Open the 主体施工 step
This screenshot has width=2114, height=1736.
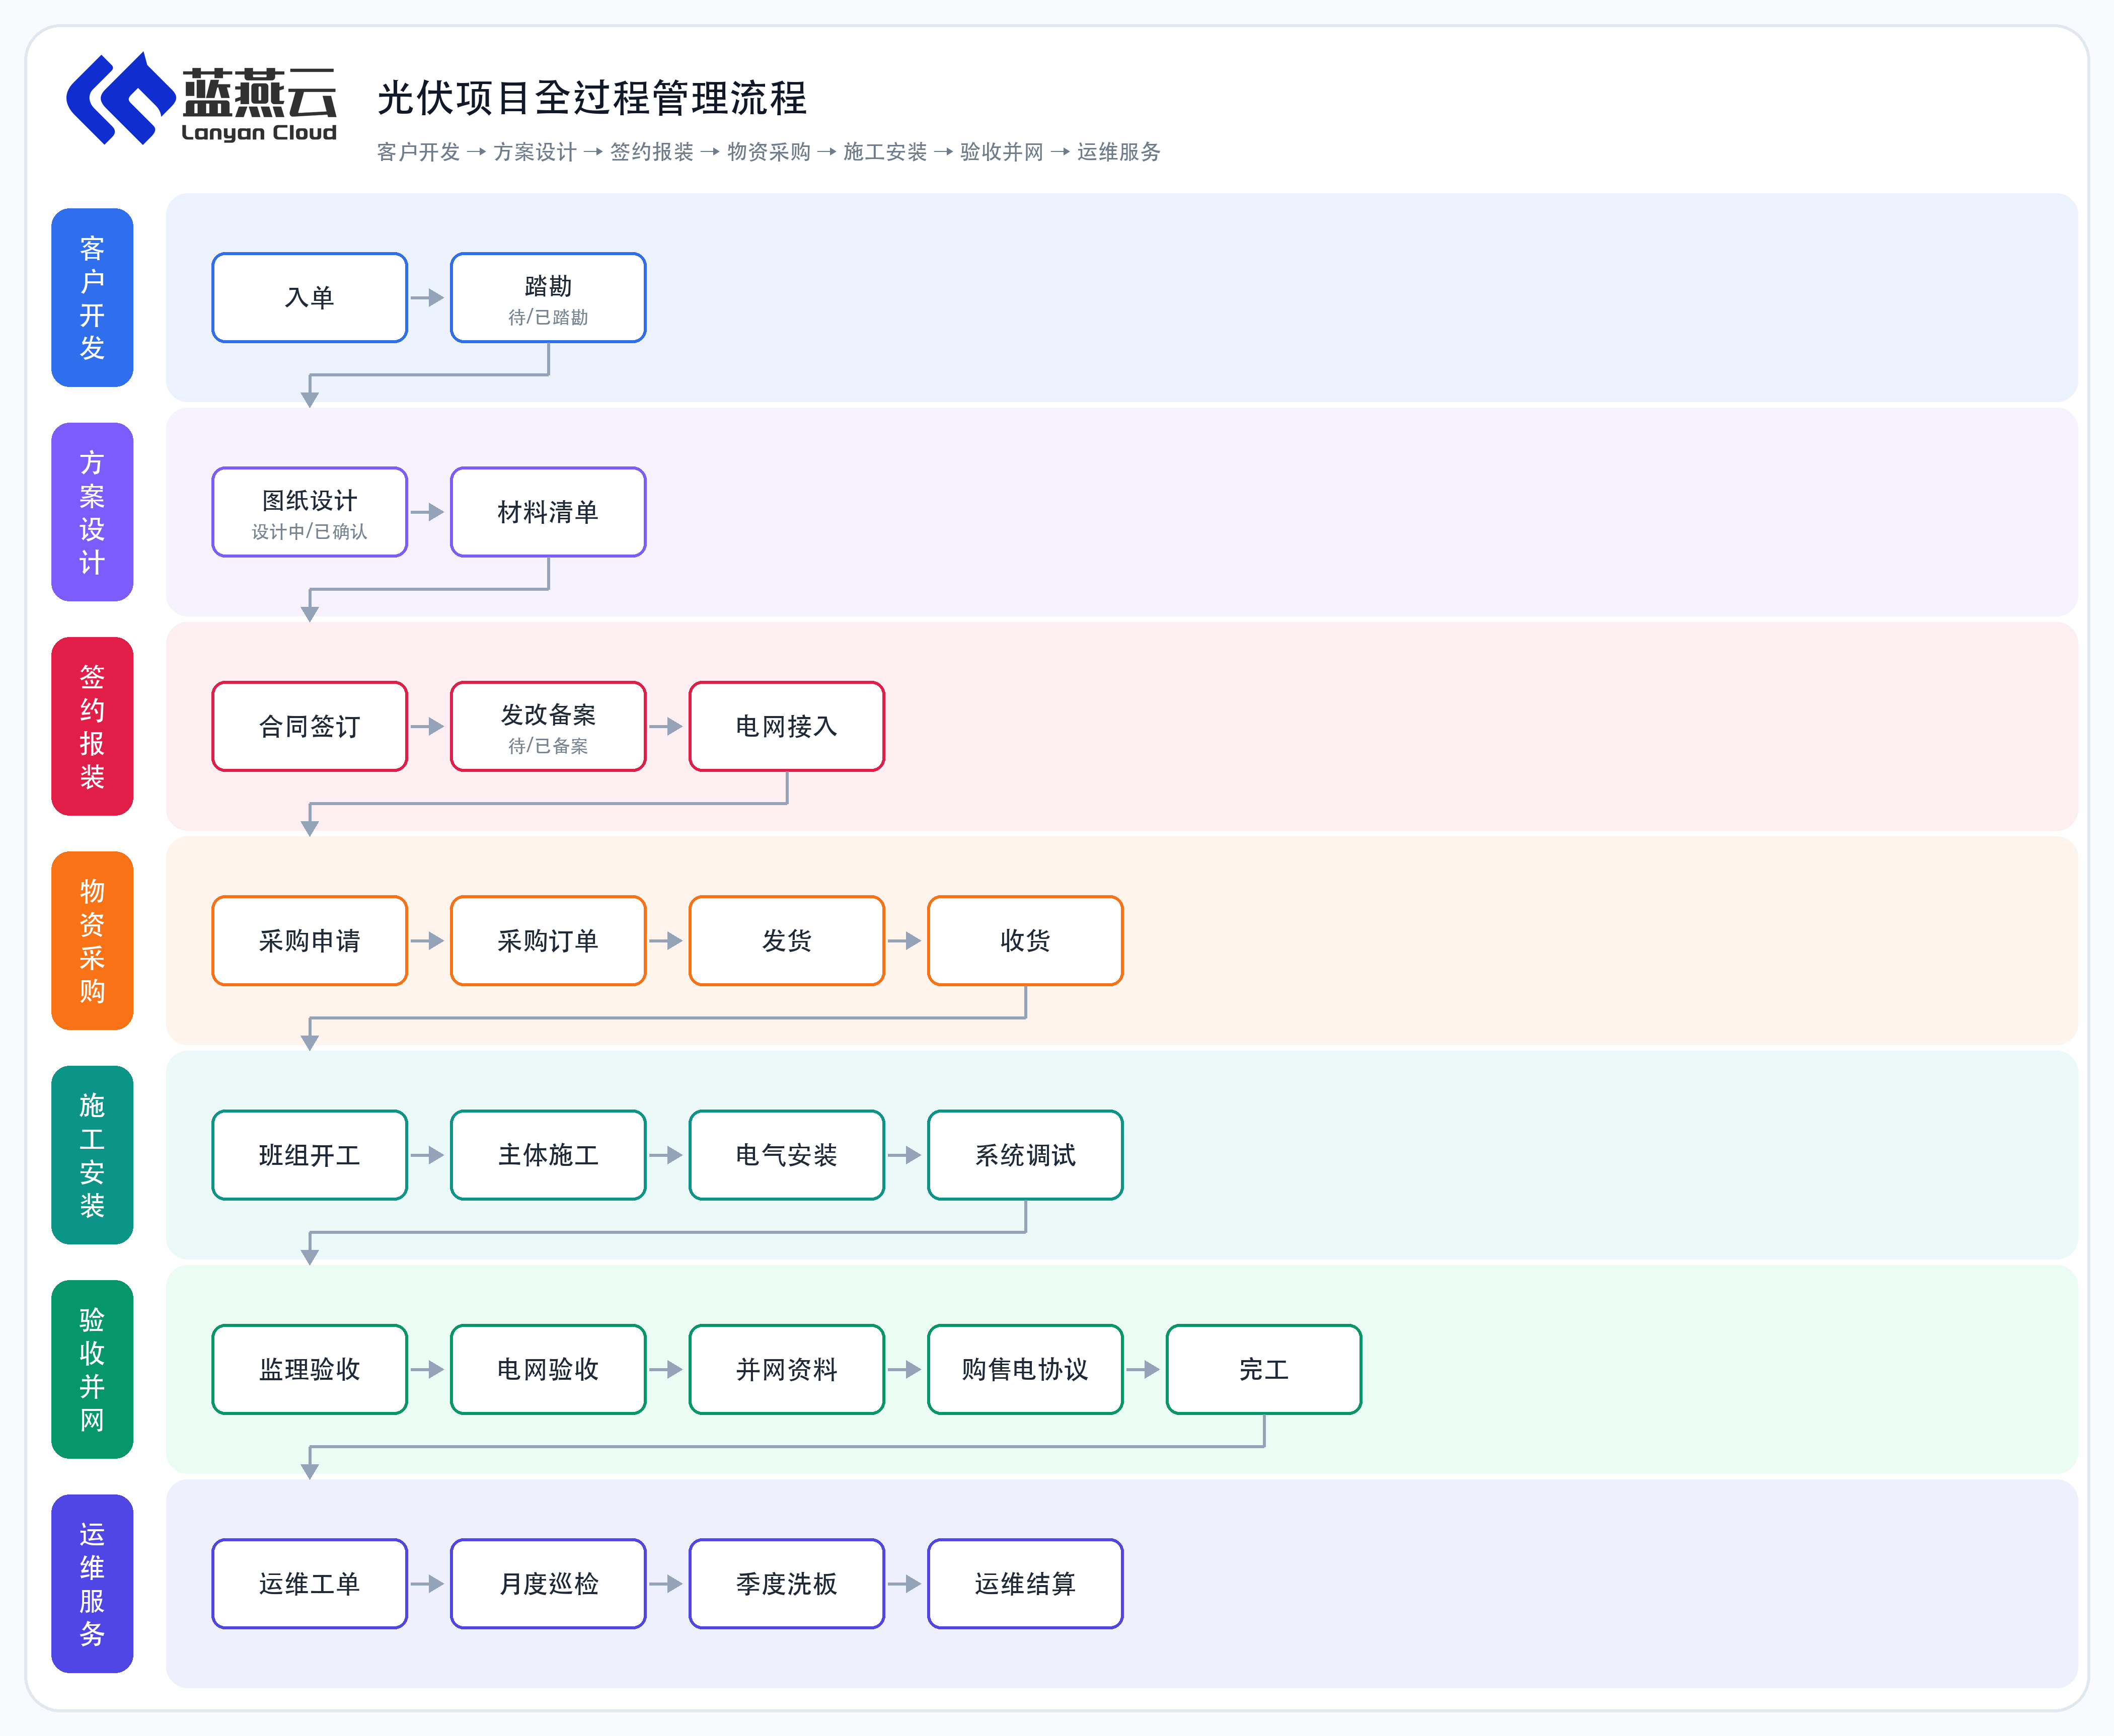[x=548, y=1155]
